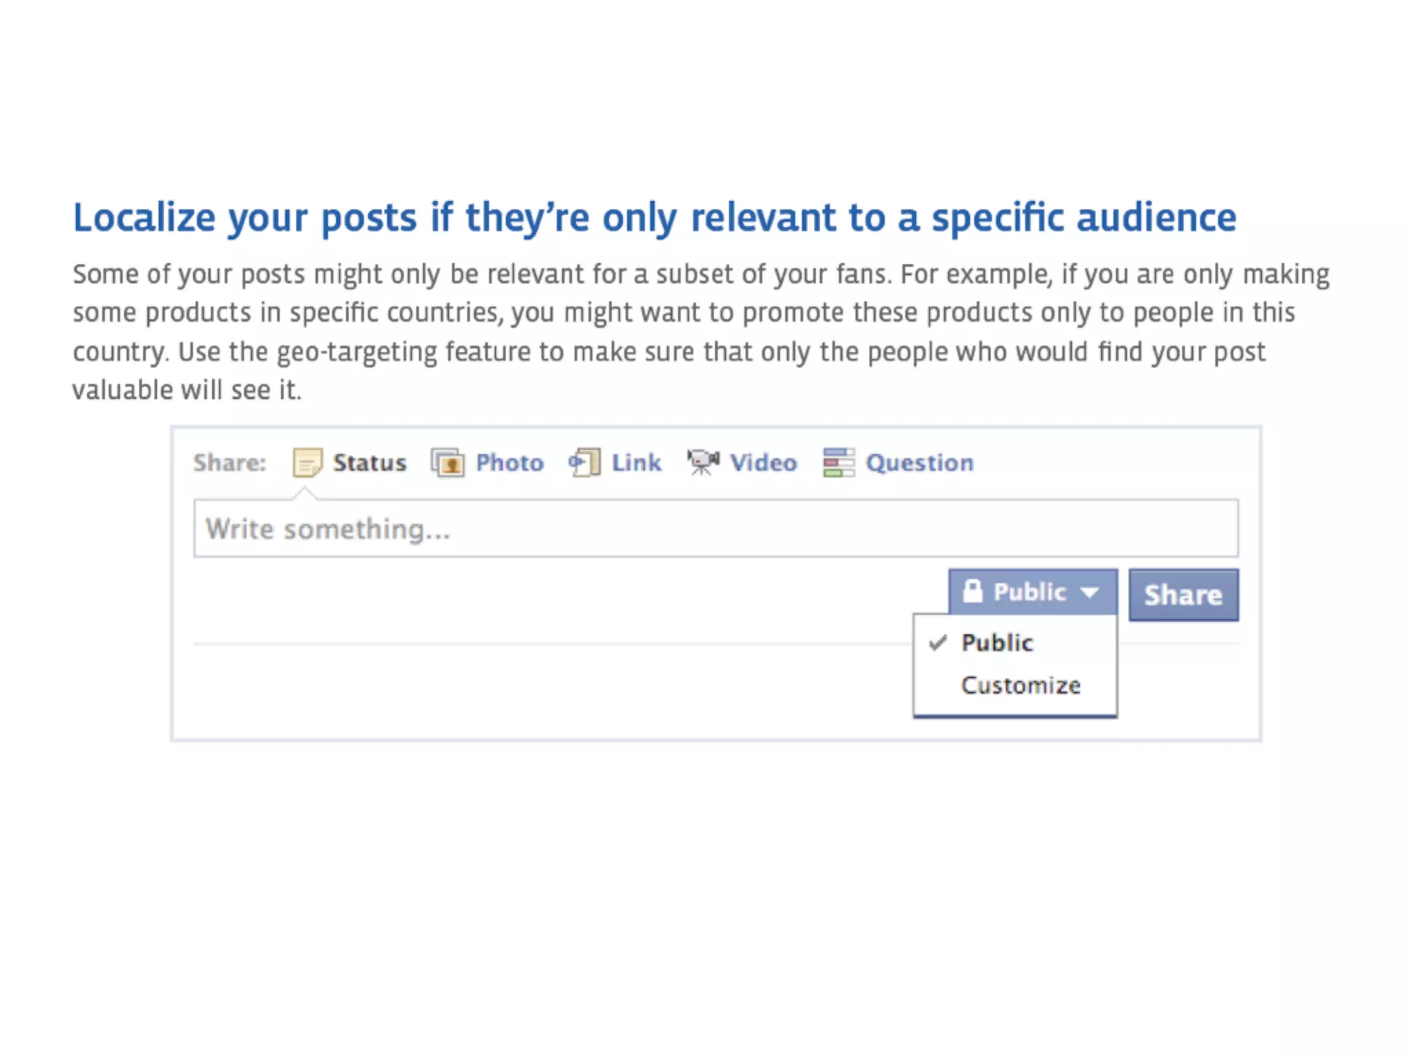This screenshot has height=1058, width=1411.
Task: Click the Video camera icon
Action: point(703,462)
